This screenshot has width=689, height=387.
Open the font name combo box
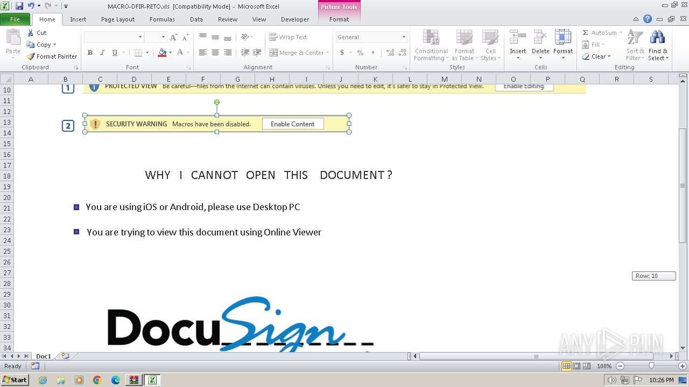click(114, 37)
